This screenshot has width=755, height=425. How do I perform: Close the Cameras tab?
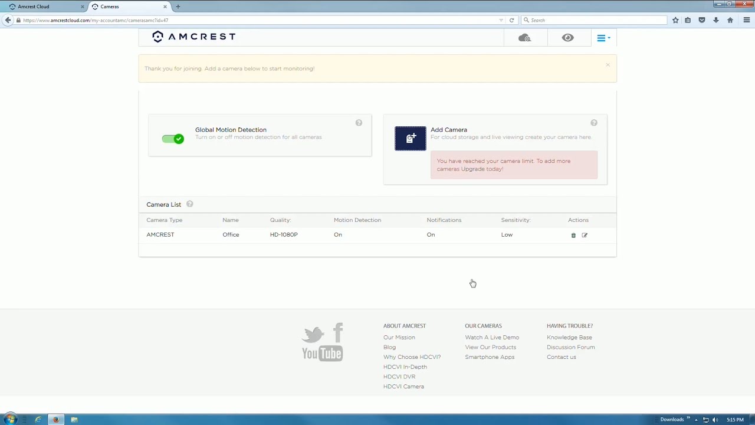(165, 6)
